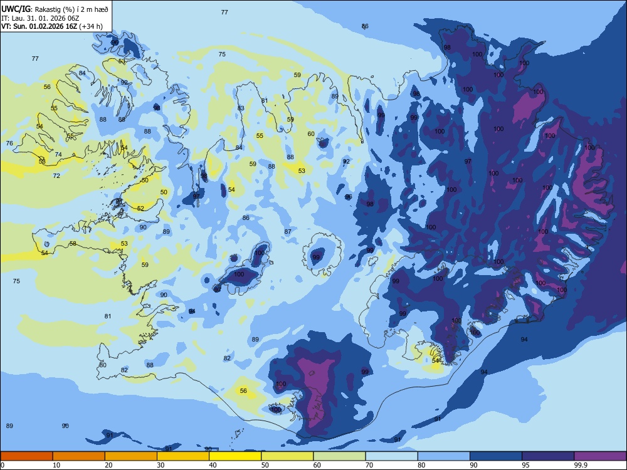
Task: Click the bright yellow 40–50 legend swatch
Action: 235,456
